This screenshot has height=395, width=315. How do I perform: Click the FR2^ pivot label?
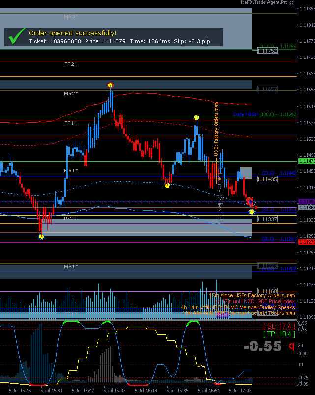(x=71, y=64)
